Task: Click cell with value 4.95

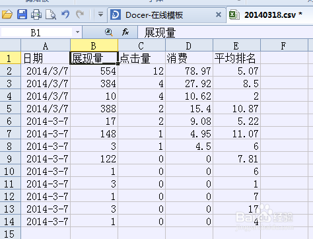Action: pos(189,133)
